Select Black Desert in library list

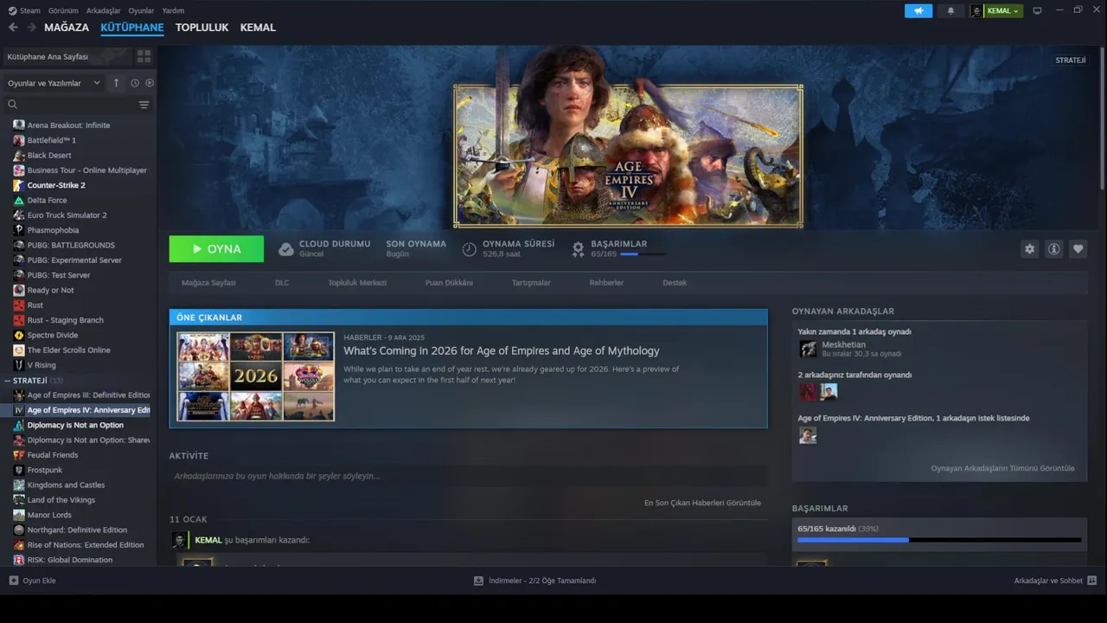(49, 155)
